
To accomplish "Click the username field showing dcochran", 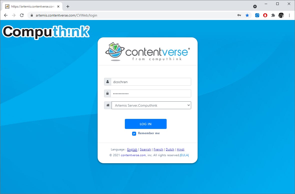I will point(151,82).
